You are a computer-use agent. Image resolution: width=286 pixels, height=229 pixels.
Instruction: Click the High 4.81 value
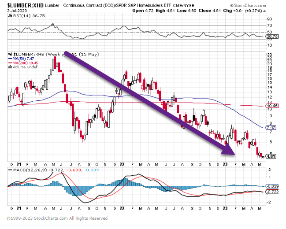pyautogui.click(x=165, y=11)
